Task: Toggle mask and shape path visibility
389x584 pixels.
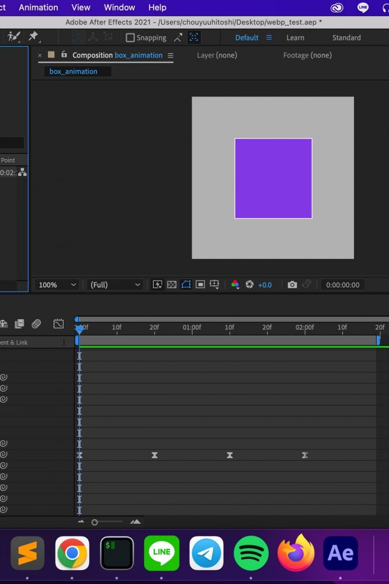Action: [x=186, y=285]
